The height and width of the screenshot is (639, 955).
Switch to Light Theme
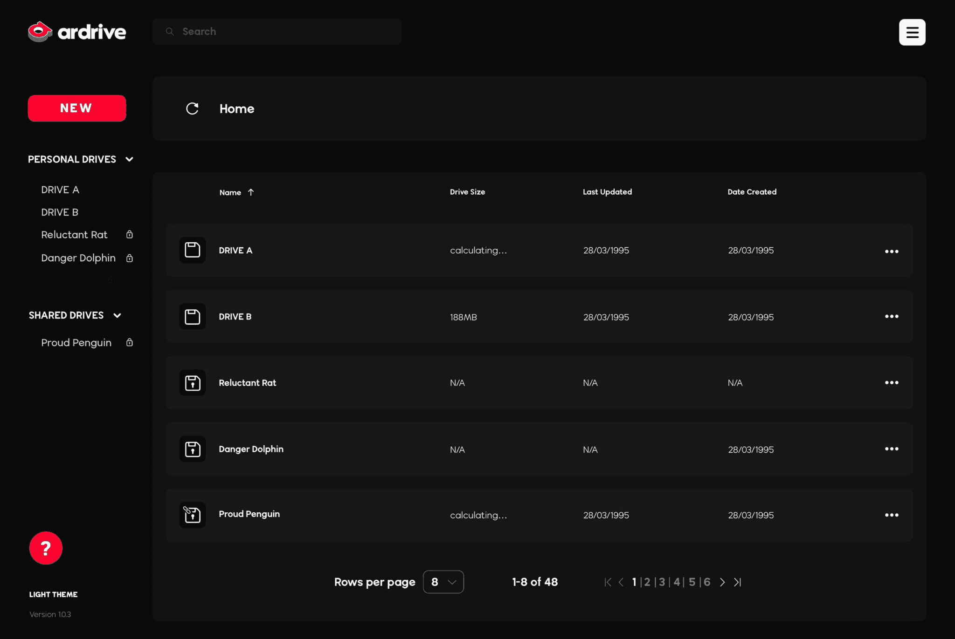click(x=53, y=594)
